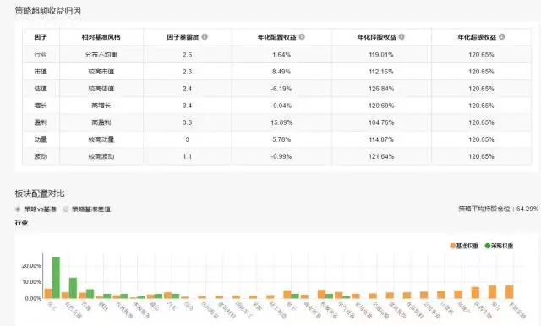Toggle the orange 基准权重 legend marker

click(x=453, y=246)
